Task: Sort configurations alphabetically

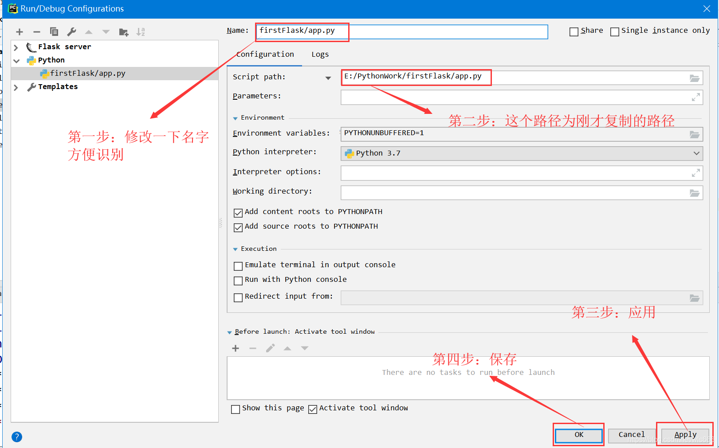Action: click(x=141, y=32)
